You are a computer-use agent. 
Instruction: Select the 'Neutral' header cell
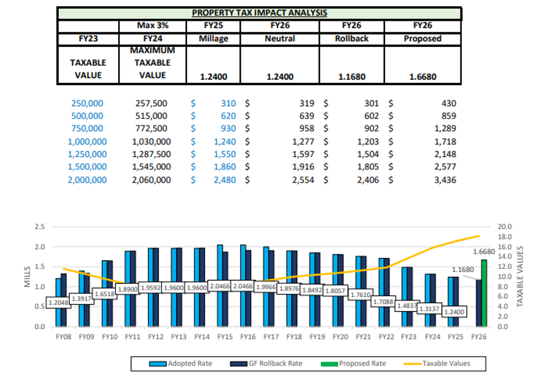pyautogui.click(x=280, y=39)
